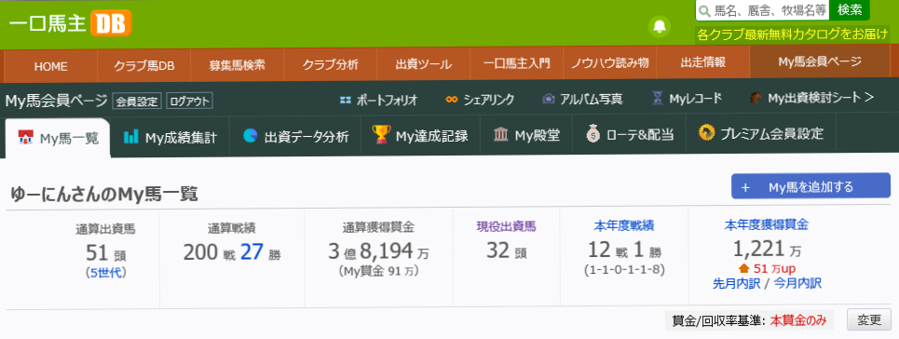The height and width of the screenshot is (339, 899).
Task: Click the money bag icon on ローテ&配当
Action: tap(593, 135)
